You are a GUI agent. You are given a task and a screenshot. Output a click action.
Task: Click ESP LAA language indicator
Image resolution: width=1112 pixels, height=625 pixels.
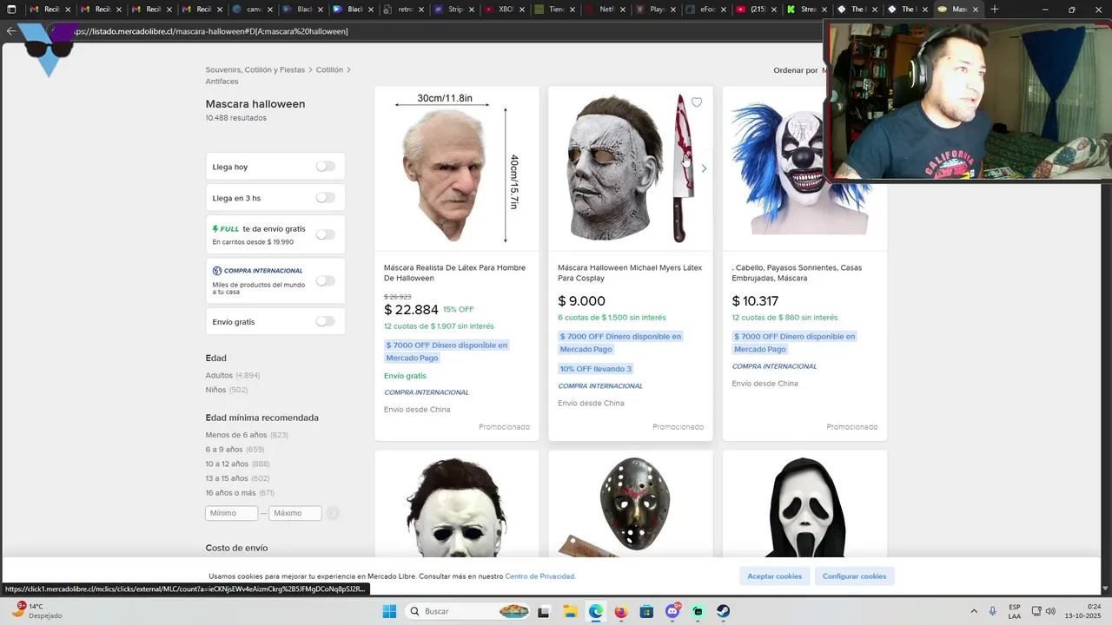1015,611
